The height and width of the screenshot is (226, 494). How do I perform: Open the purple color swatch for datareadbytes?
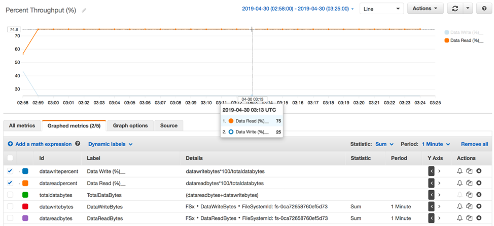pos(25,218)
